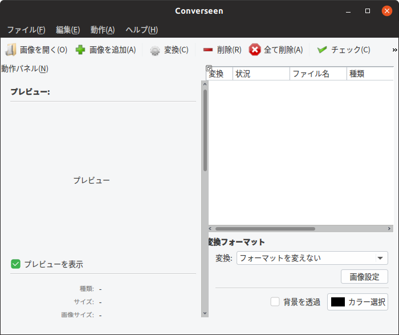Viewport: 399px width, 335px height.
Task: Click the red minus 削除 icon
Action: pyautogui.click(x=208, y=50)
